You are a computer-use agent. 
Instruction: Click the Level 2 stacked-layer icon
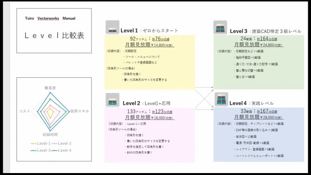click(x=112, y=100)
